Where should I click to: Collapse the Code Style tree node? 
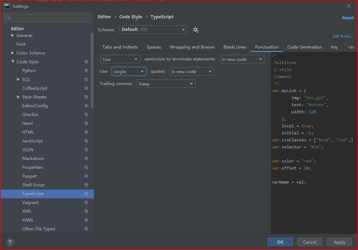[x=13, y=62]
